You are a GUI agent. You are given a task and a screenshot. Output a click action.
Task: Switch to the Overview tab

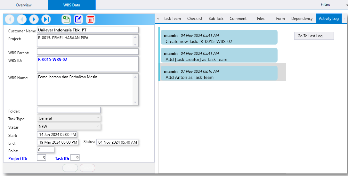[24, 5]
